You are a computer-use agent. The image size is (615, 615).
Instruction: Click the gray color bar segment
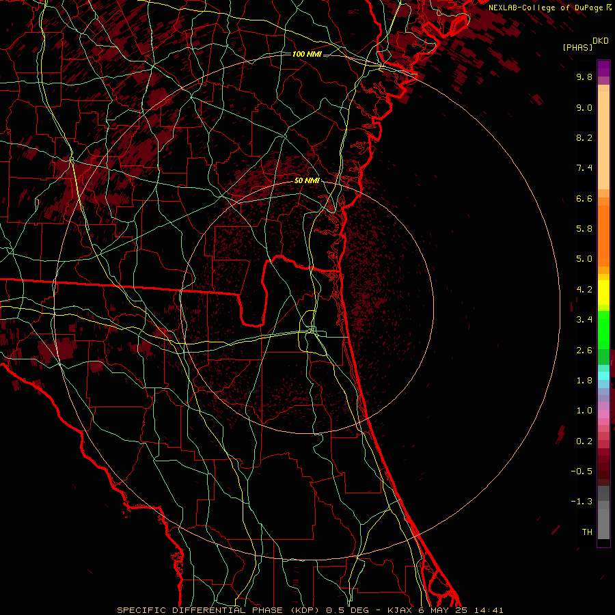coord(603,512)
